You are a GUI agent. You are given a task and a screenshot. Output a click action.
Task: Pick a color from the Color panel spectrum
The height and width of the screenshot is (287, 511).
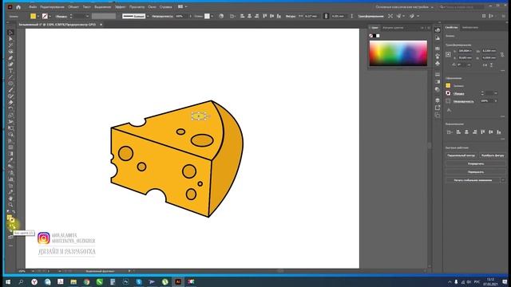click(398, 53)
